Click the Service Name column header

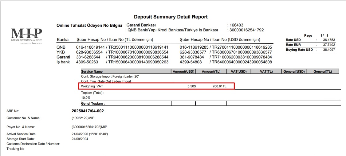point(92,71)
